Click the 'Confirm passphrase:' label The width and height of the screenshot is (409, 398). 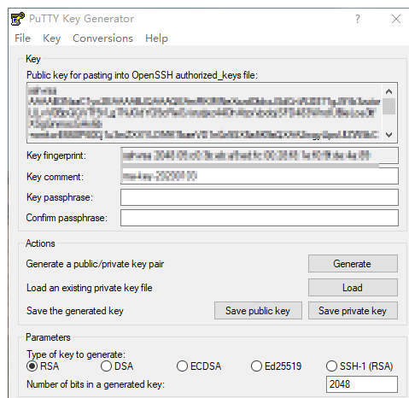(67, 218)
